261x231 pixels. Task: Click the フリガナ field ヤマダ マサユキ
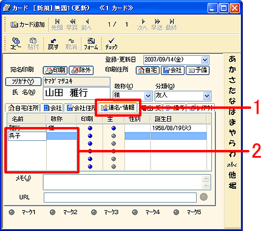click(76, 82)
